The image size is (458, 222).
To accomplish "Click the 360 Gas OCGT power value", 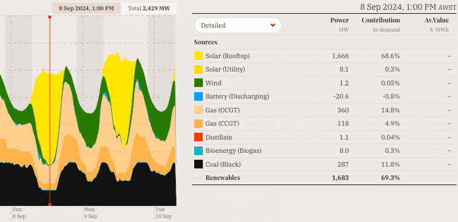I will (x=343, y=110).
